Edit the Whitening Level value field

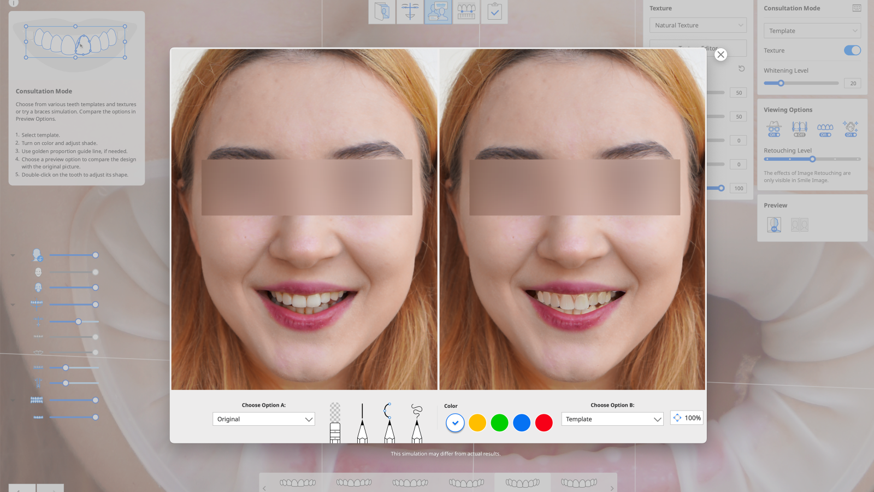click(x=853, y=83)
